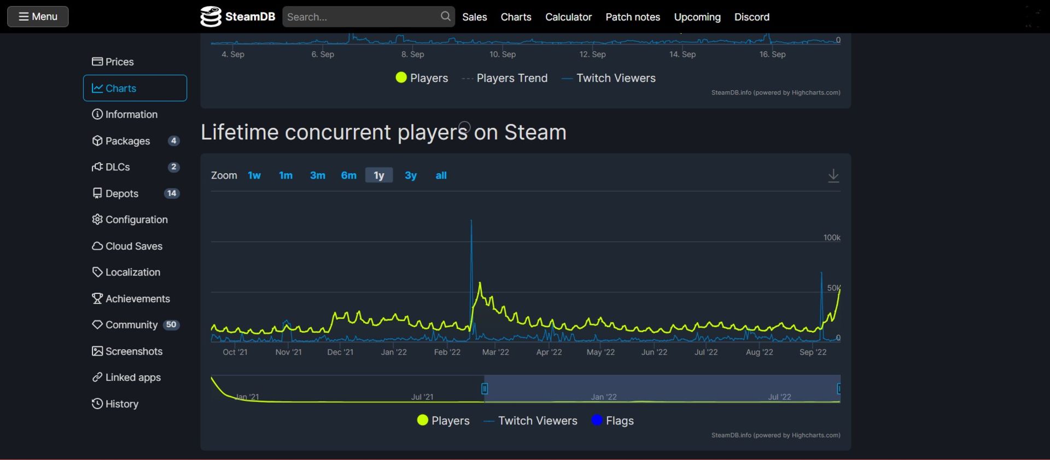
Task: Open the Screenshots image icon
Action: pos(97,351)
